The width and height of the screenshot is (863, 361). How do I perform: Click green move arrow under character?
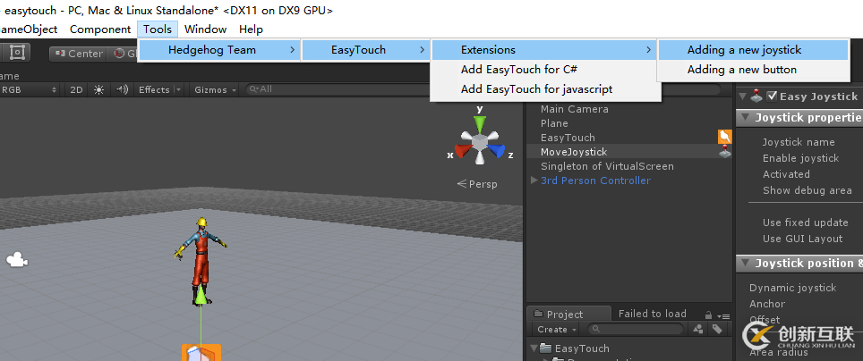[202, 295]
